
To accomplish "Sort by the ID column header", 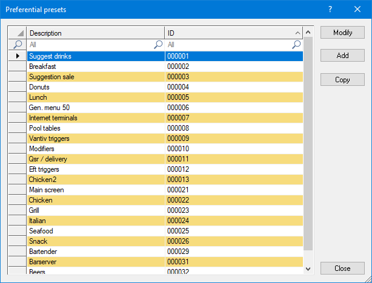I will (233, 33).
